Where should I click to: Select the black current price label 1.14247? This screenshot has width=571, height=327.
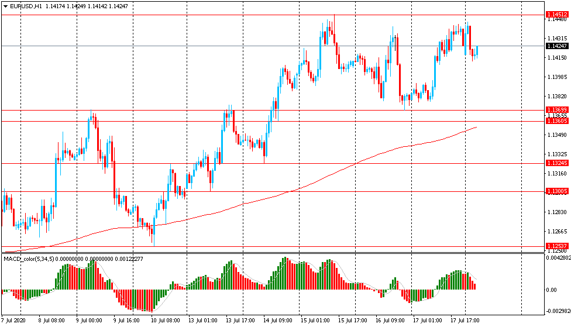tap(557, 46)
